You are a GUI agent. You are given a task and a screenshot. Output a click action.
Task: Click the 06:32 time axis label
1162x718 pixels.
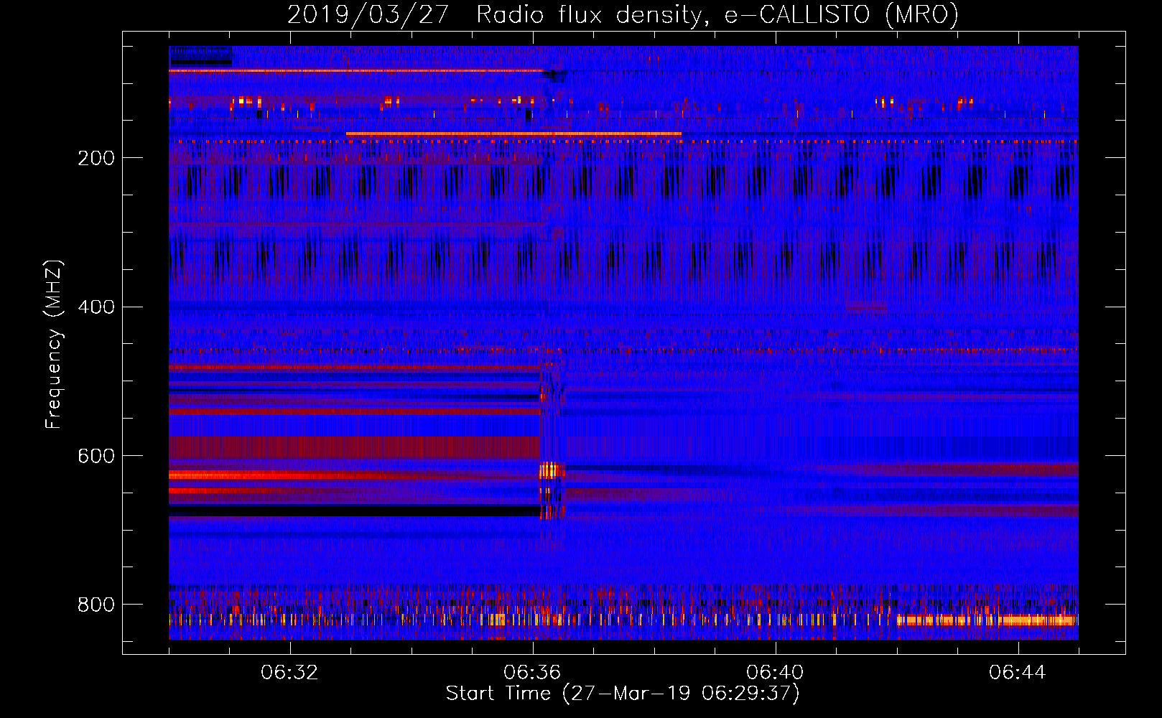tap(289, 673)
